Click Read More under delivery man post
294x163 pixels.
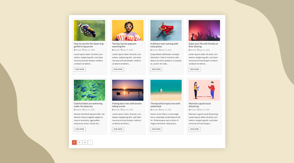pos(156,69)
